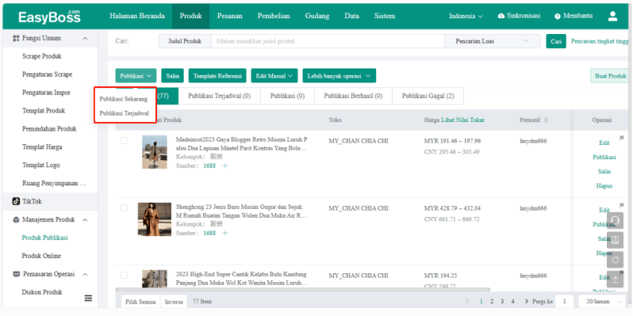Open Produk Online in the sidebar
The image size is (633, 316).
[41, 256]
